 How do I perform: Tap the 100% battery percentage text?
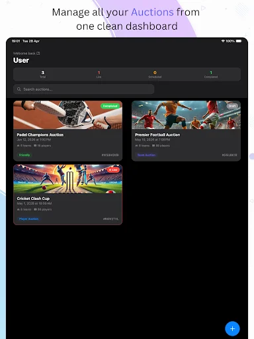(230, 41)
